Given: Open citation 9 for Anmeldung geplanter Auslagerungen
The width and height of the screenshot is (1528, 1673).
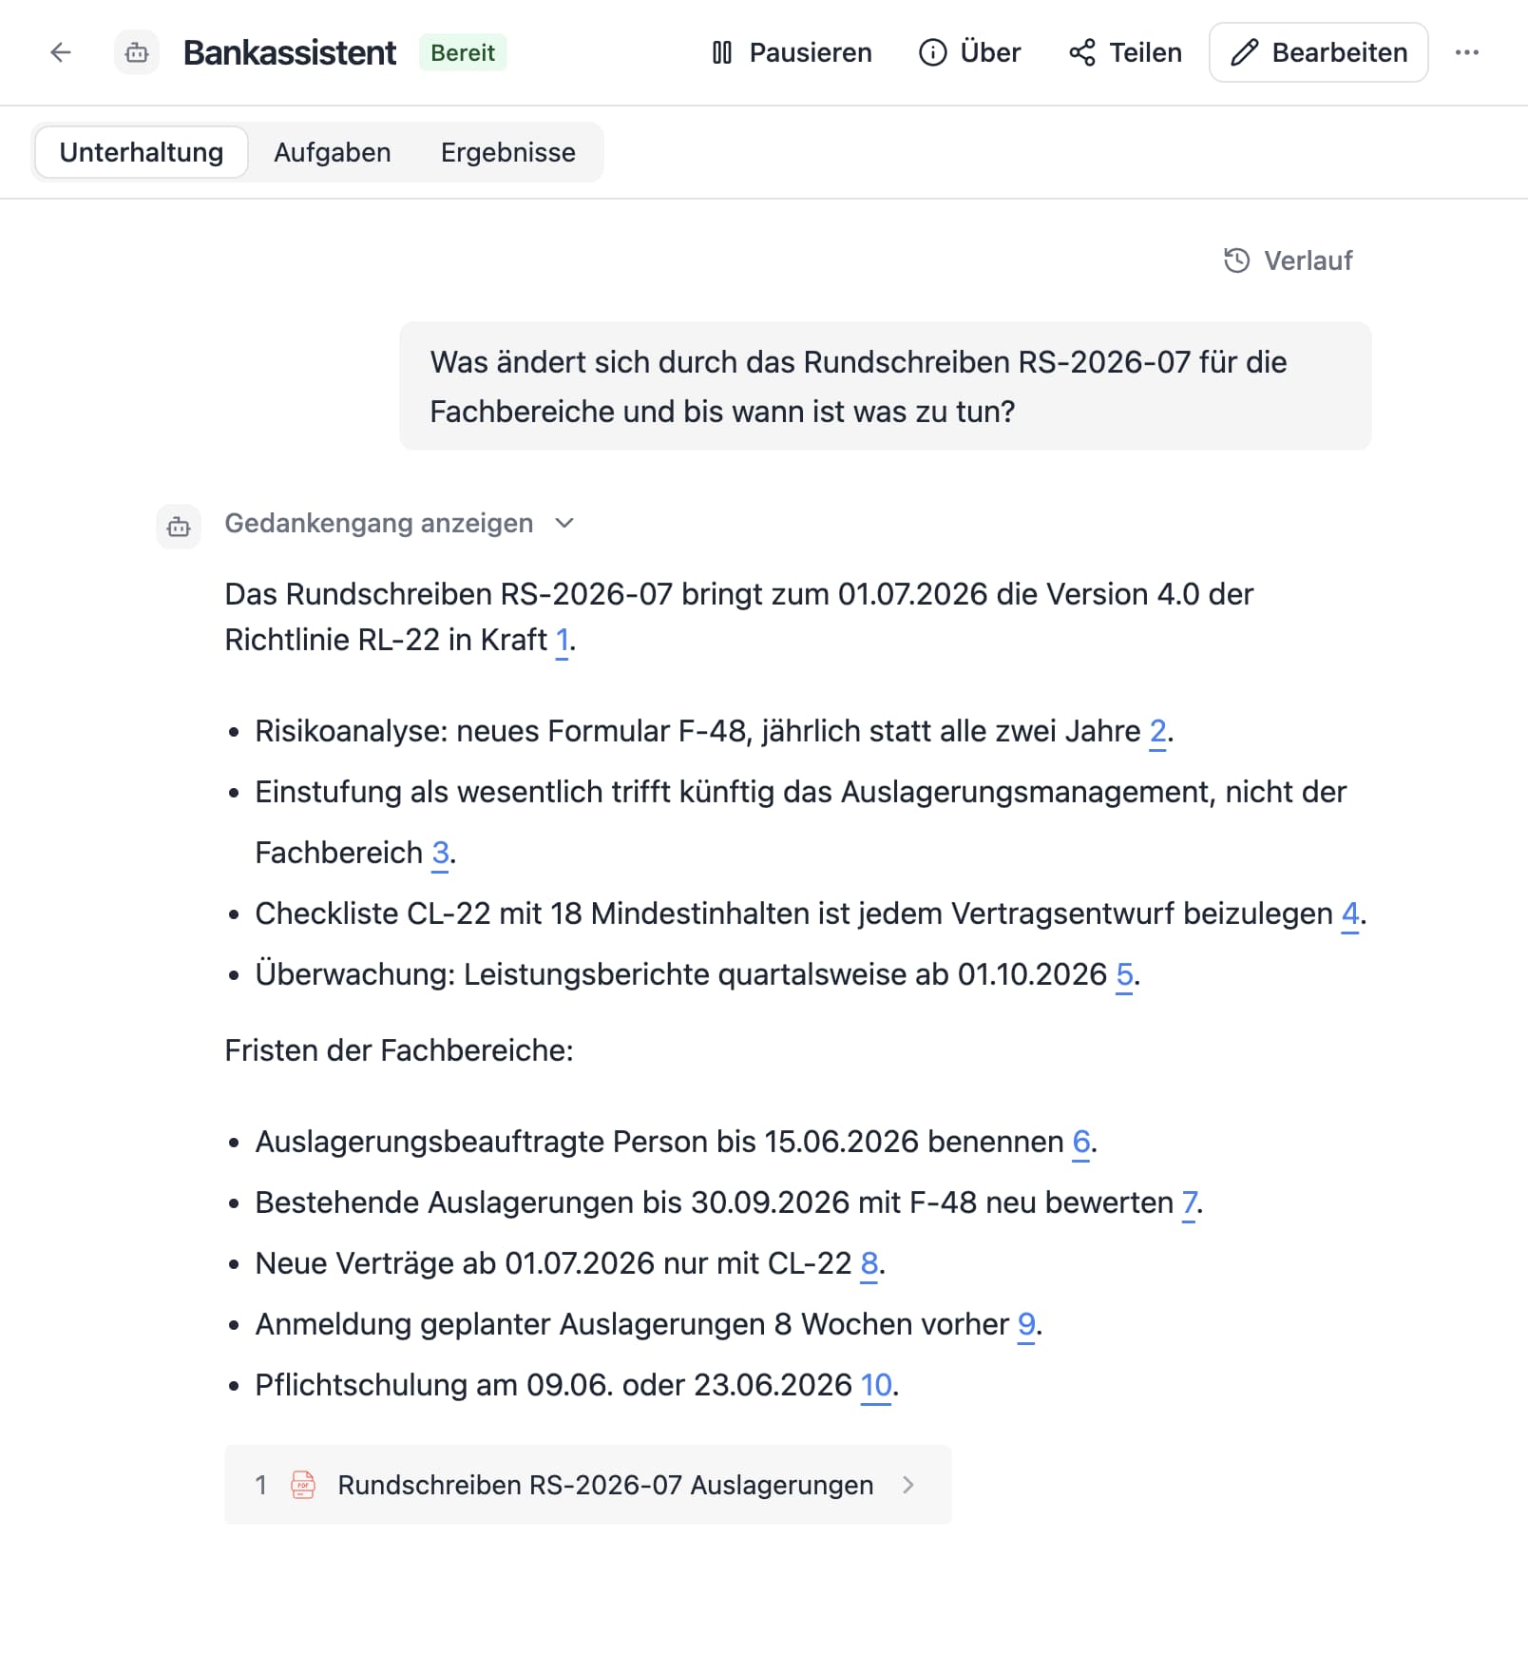Looking at the screenshot, I should 1026,1324.
